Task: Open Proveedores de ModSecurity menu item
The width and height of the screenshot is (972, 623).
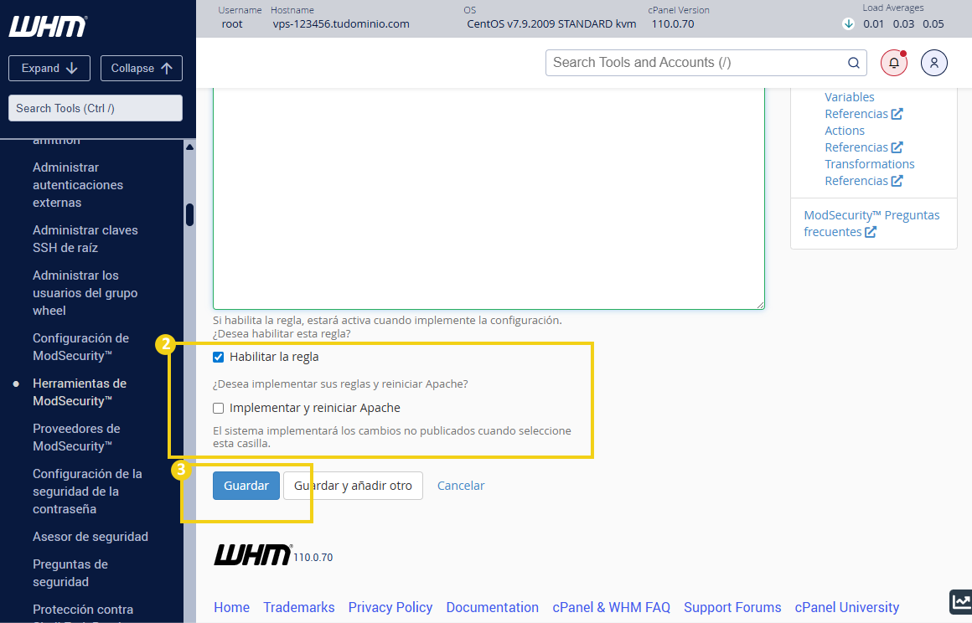Action: click(x=76, y=437)
